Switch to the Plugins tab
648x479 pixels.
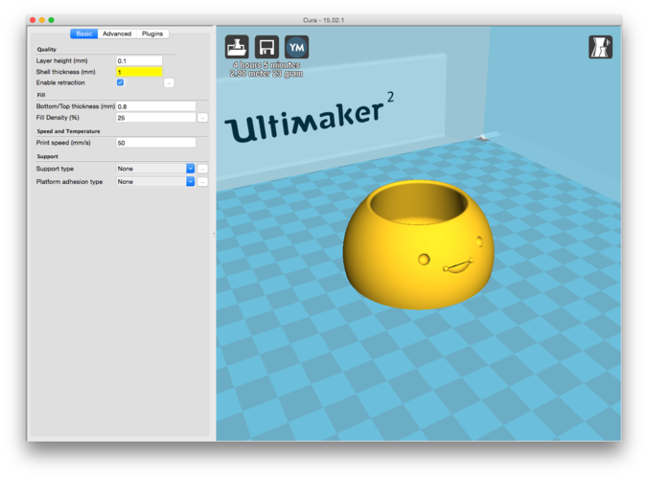[152, 34]
